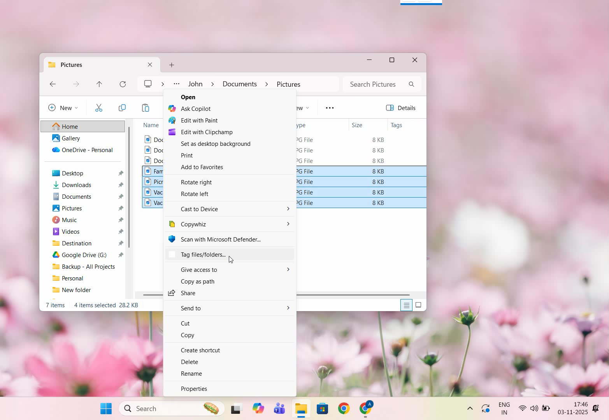Navigate back with the back arrow
Image resolution: width=609 pixels, height=420 pixels.
click(53, 84)
